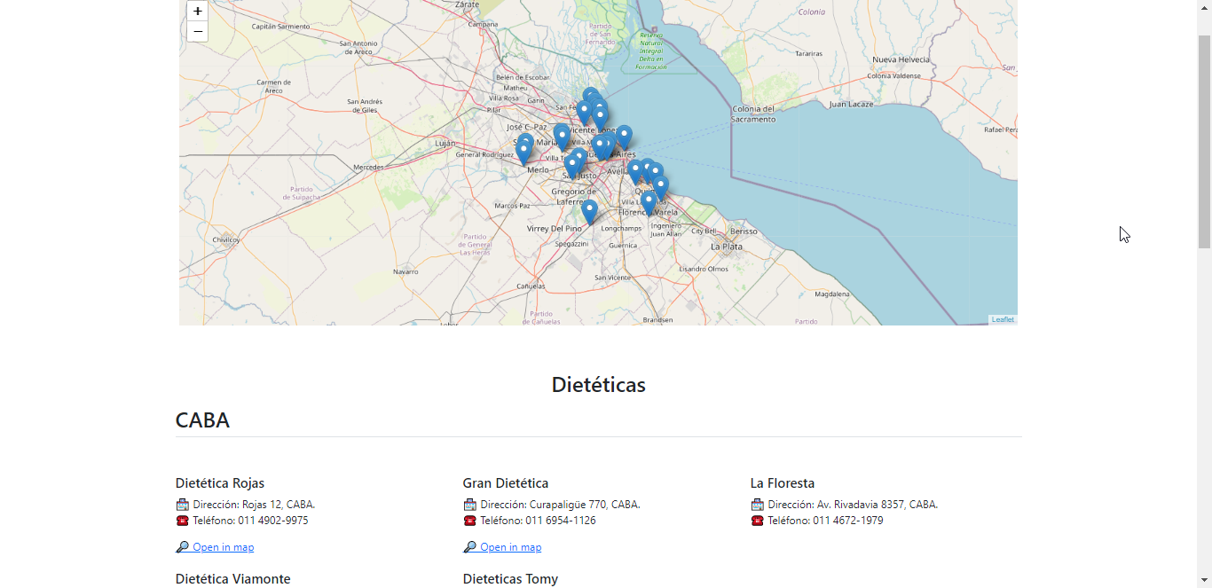Select the southernmost marker above Longchamps
The image size is (1212, 588).
(x=589, y=212)
